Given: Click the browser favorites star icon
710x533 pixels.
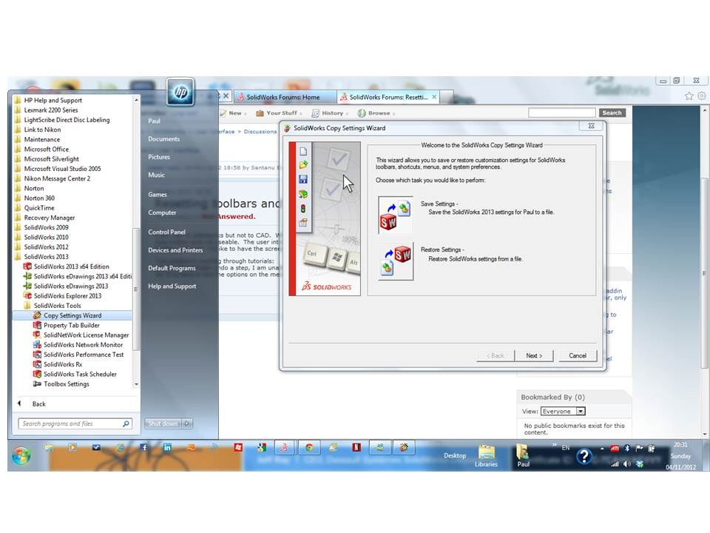Looking at the screenshot, I should tap(689, 95).
